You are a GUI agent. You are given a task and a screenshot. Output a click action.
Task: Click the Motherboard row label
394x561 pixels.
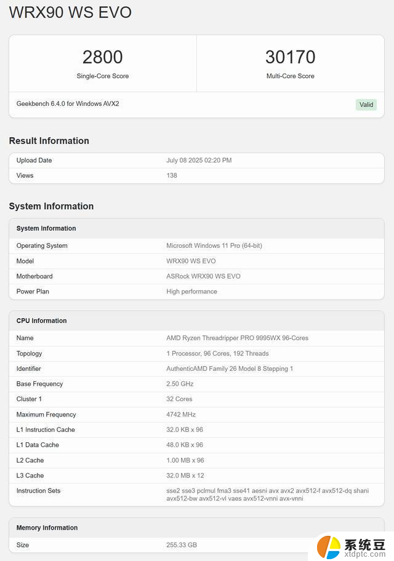tap(34, 276)
